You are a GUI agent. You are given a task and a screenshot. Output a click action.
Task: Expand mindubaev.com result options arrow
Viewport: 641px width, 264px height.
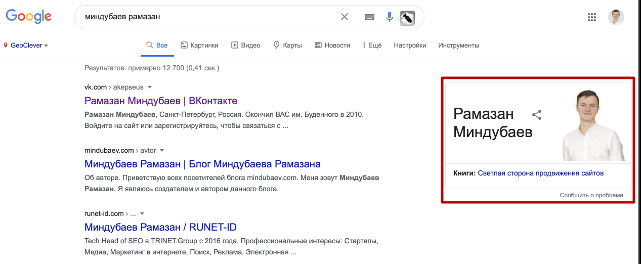pos(162,150)
